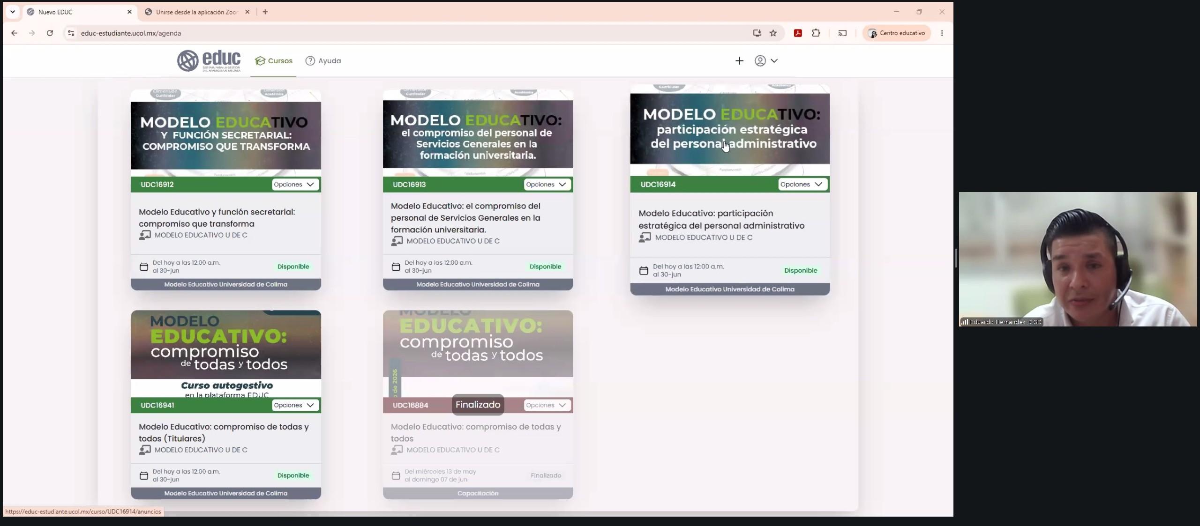
Task: Open the Curso autogestivo course banner image
Action: (x=226, y=354)
